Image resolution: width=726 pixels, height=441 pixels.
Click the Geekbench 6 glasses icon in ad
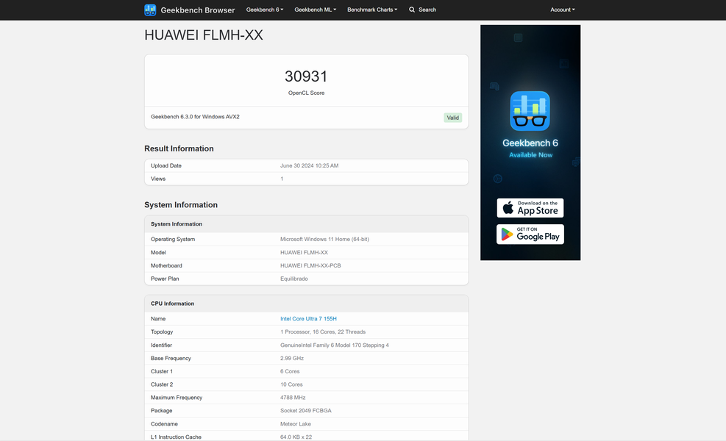(x=530, y=111)
